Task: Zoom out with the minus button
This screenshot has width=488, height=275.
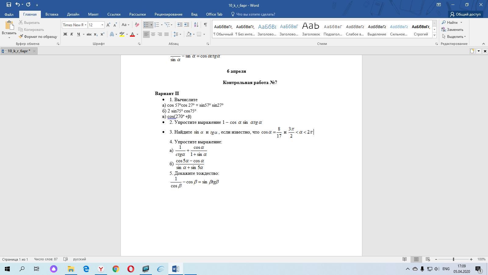Action: point(436,259)
